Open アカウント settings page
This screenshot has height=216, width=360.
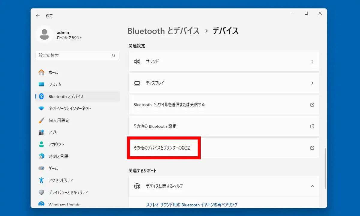point(77,144)
